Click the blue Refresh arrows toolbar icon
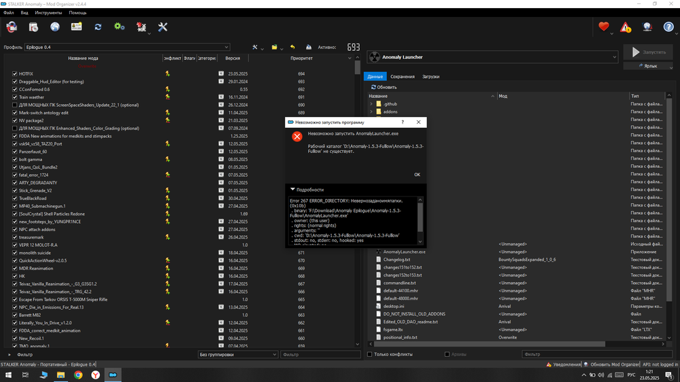The height and width of the screenshot is (382, 680). (98, 27)
